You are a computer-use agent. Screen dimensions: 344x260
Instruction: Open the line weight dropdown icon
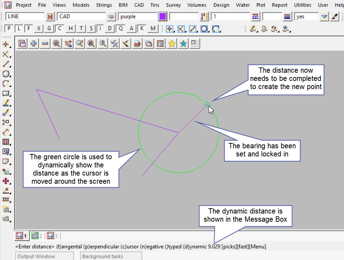tap(287, 17)
